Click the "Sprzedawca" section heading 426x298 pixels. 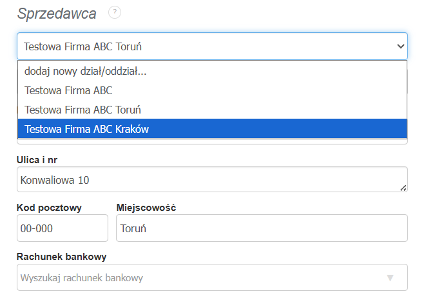[x=57, y=13]
